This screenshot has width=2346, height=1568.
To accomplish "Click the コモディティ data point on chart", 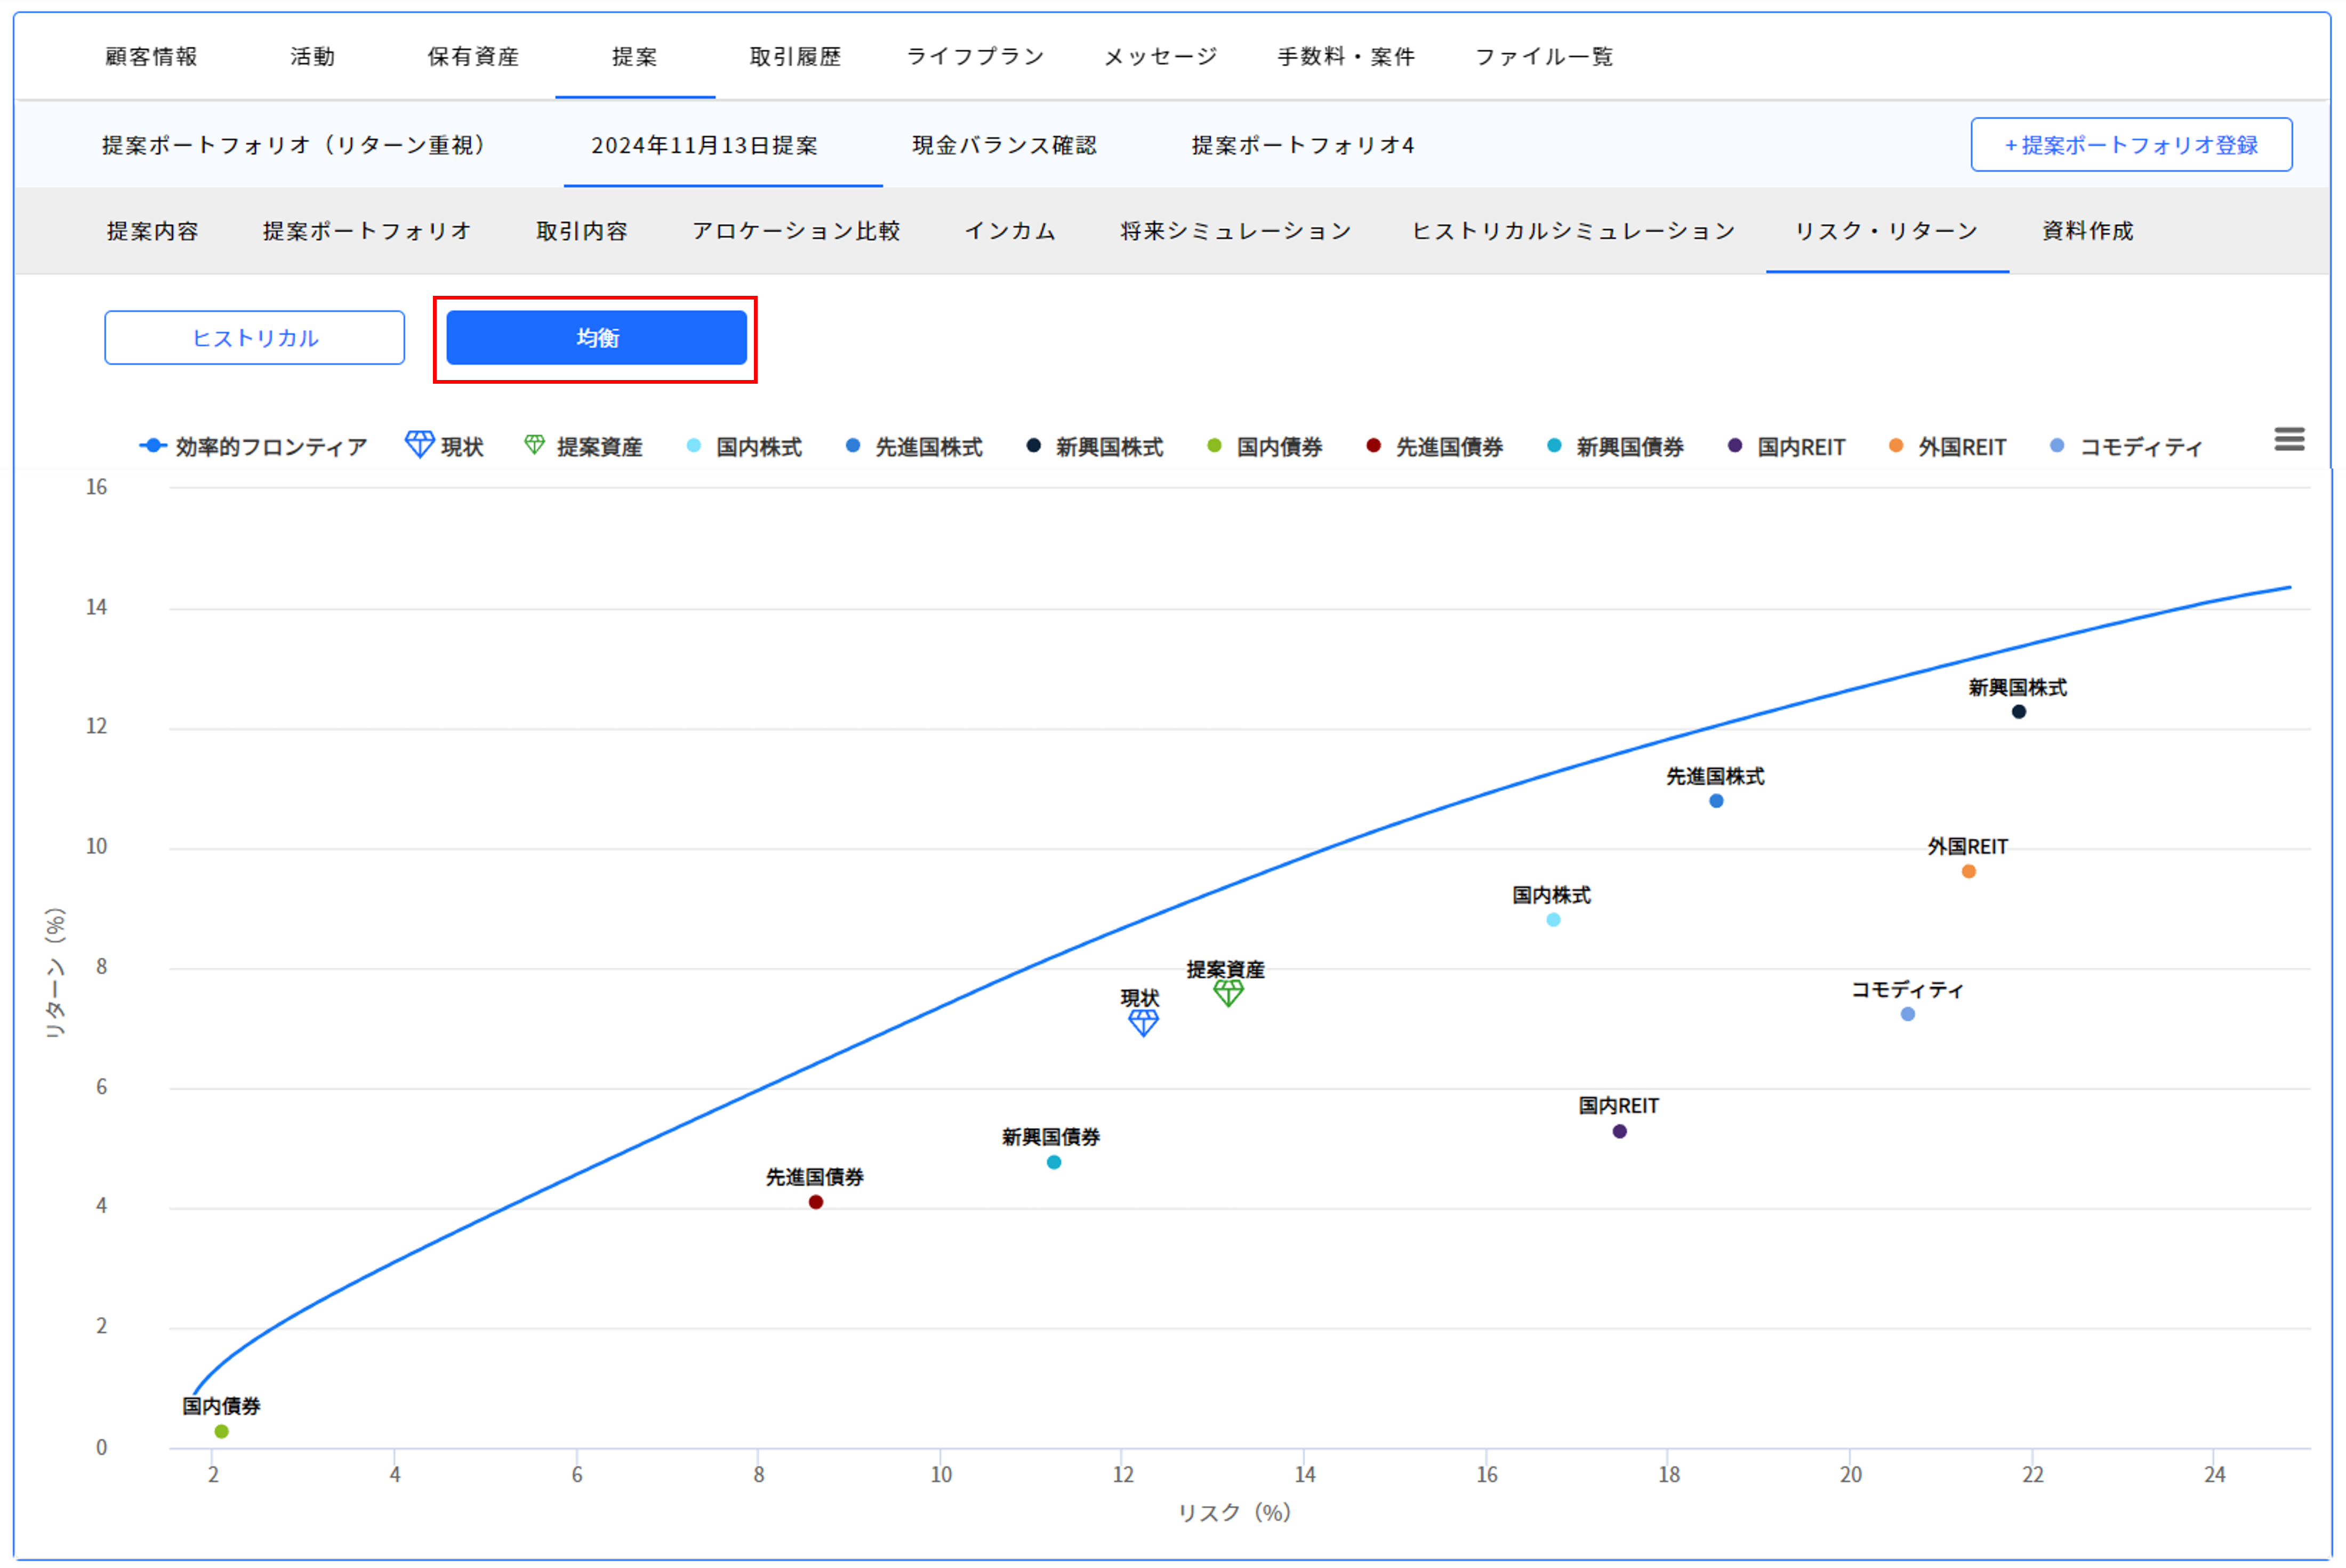I will pyautogui.click(x=1907, y=1014).
